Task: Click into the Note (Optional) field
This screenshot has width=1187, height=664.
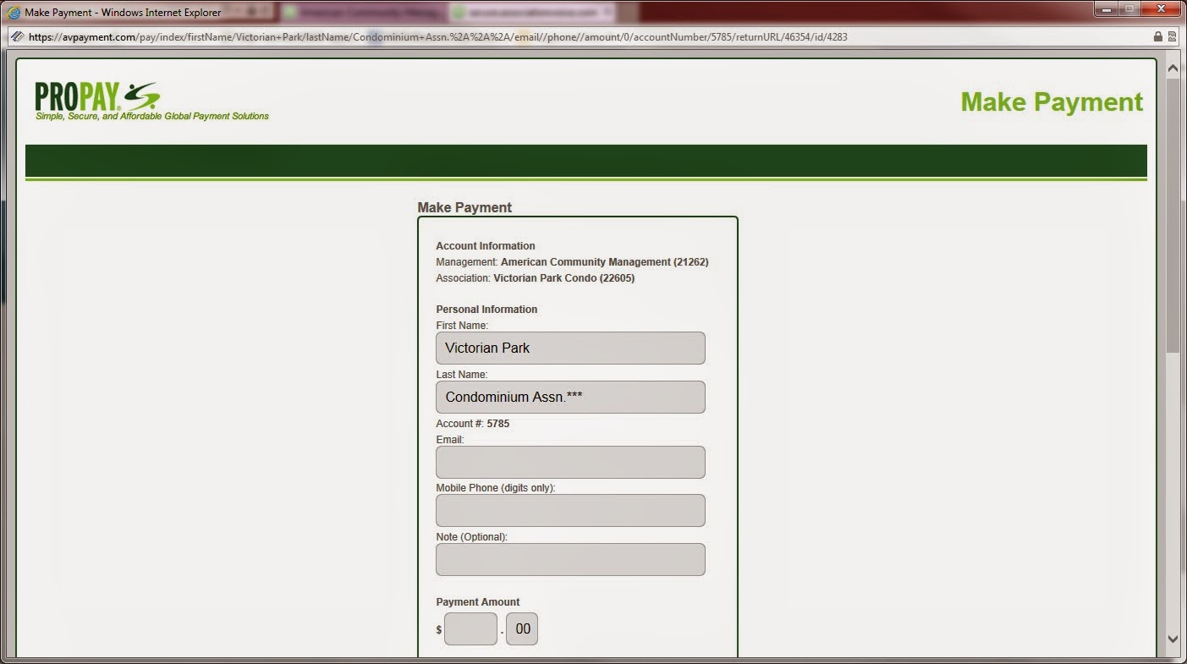Action: coord(570,560)
